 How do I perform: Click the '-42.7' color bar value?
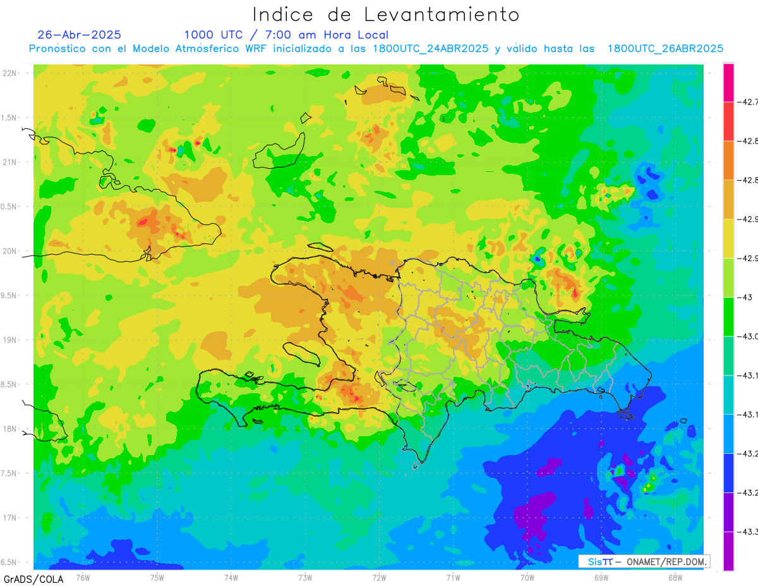tap(748, 102)
